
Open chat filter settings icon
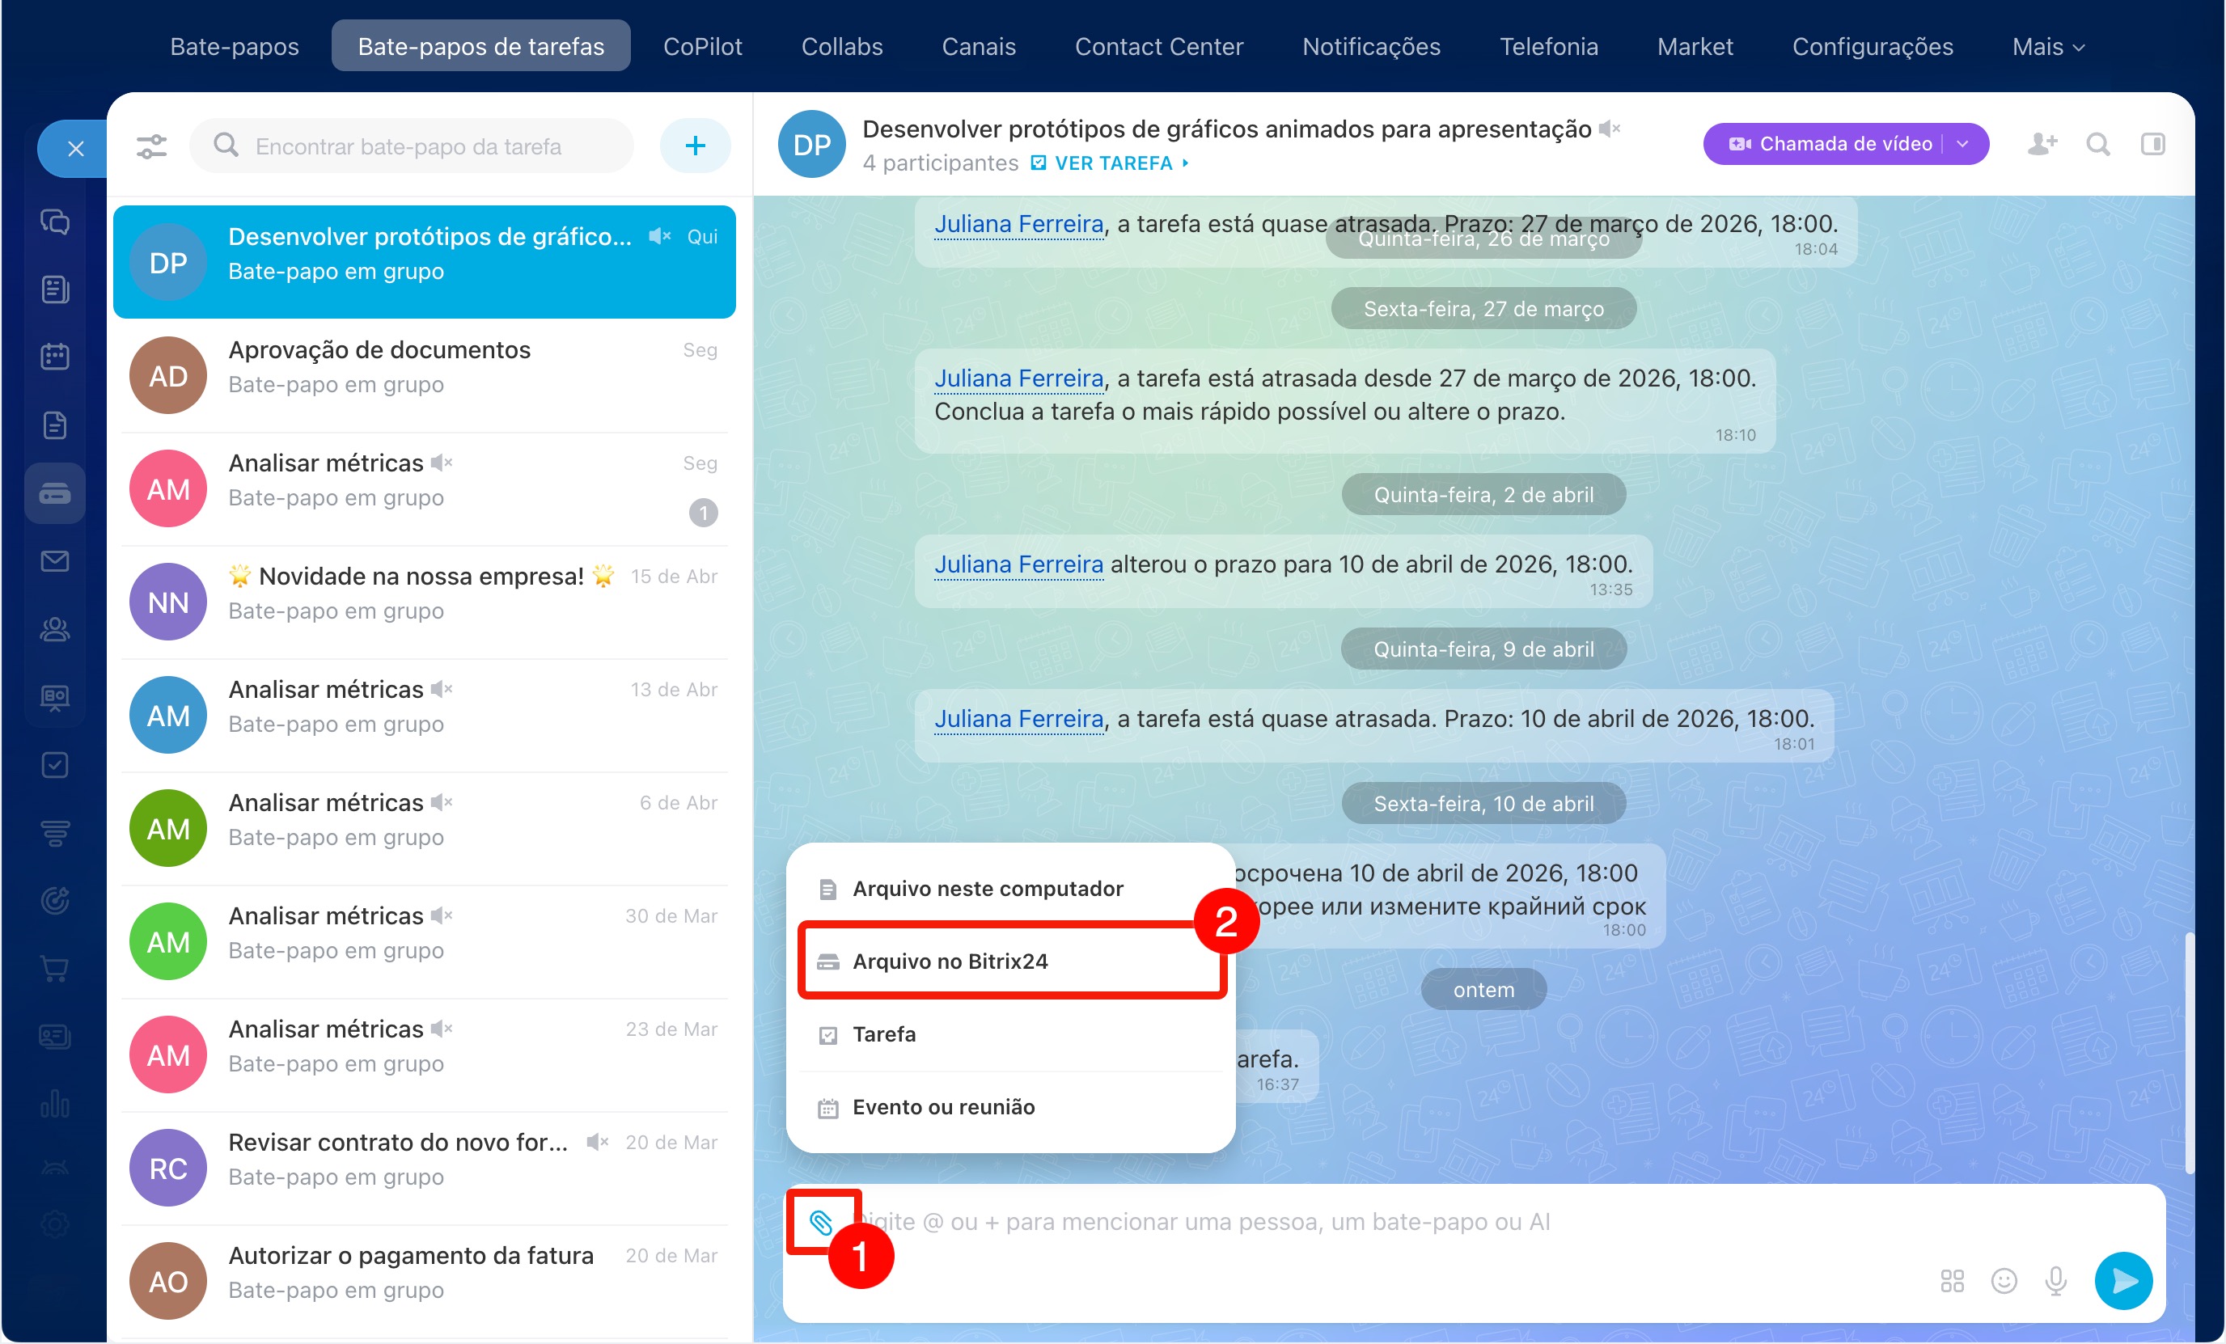tap(152, 146)
